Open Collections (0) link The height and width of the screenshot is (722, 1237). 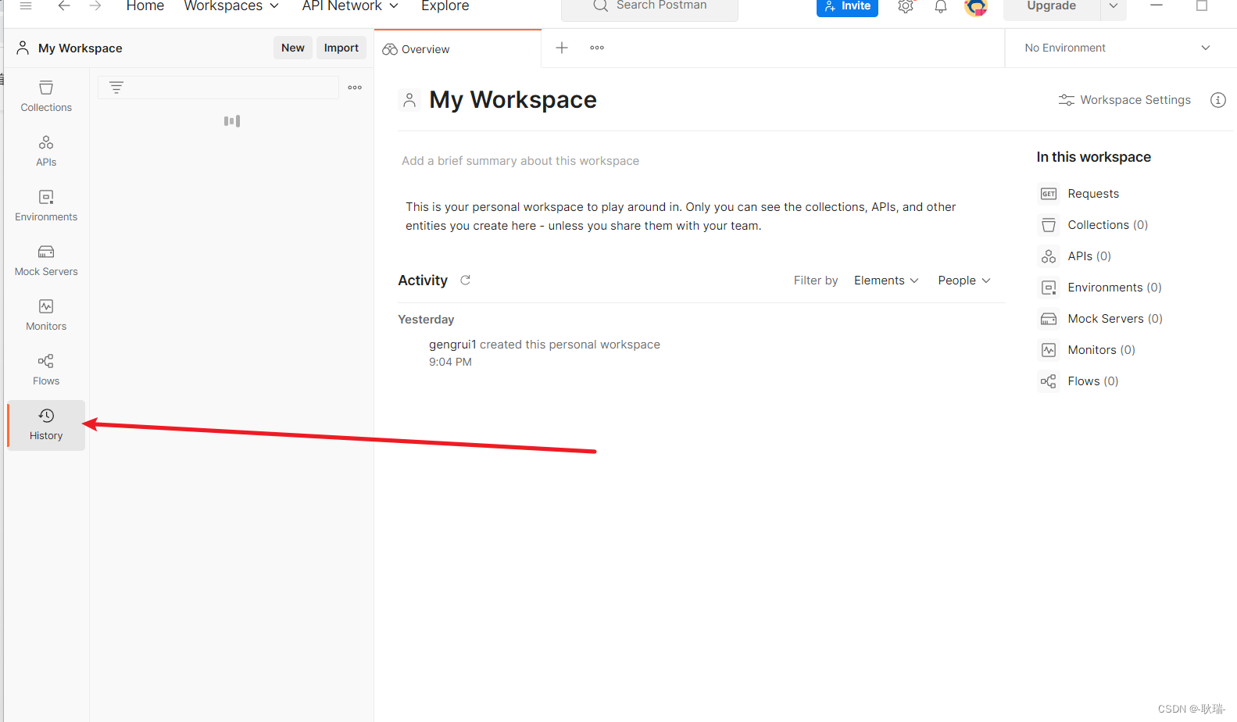[x=1108, y=225]
